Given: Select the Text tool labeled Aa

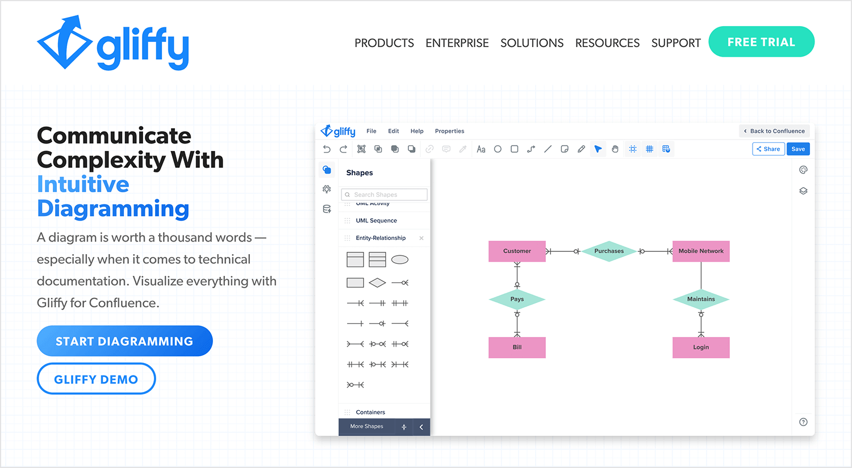Looking at the screenshot, I should click(481, 149).
